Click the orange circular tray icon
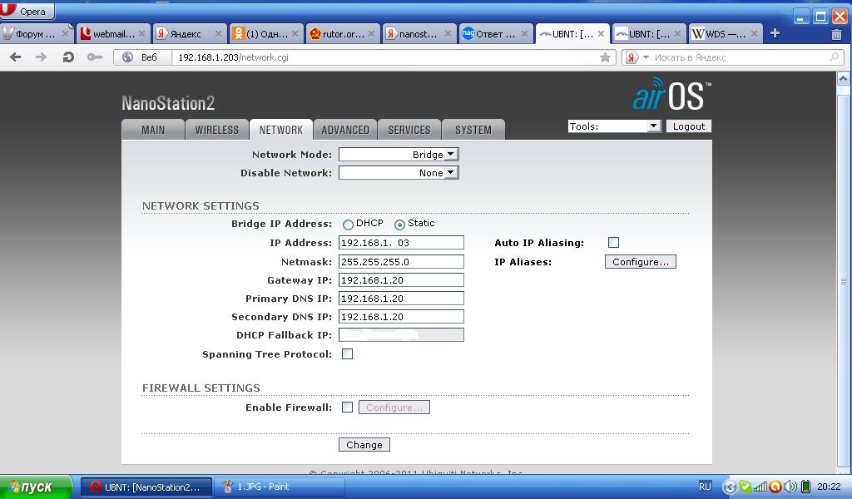852x499 pixels. (775, 487)
